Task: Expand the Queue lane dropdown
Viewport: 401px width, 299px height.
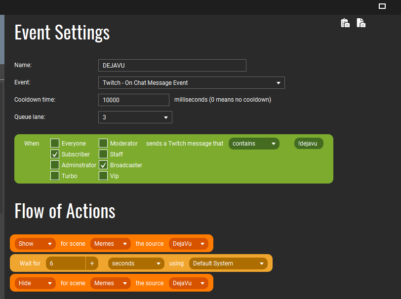Action: pos(135,117)
